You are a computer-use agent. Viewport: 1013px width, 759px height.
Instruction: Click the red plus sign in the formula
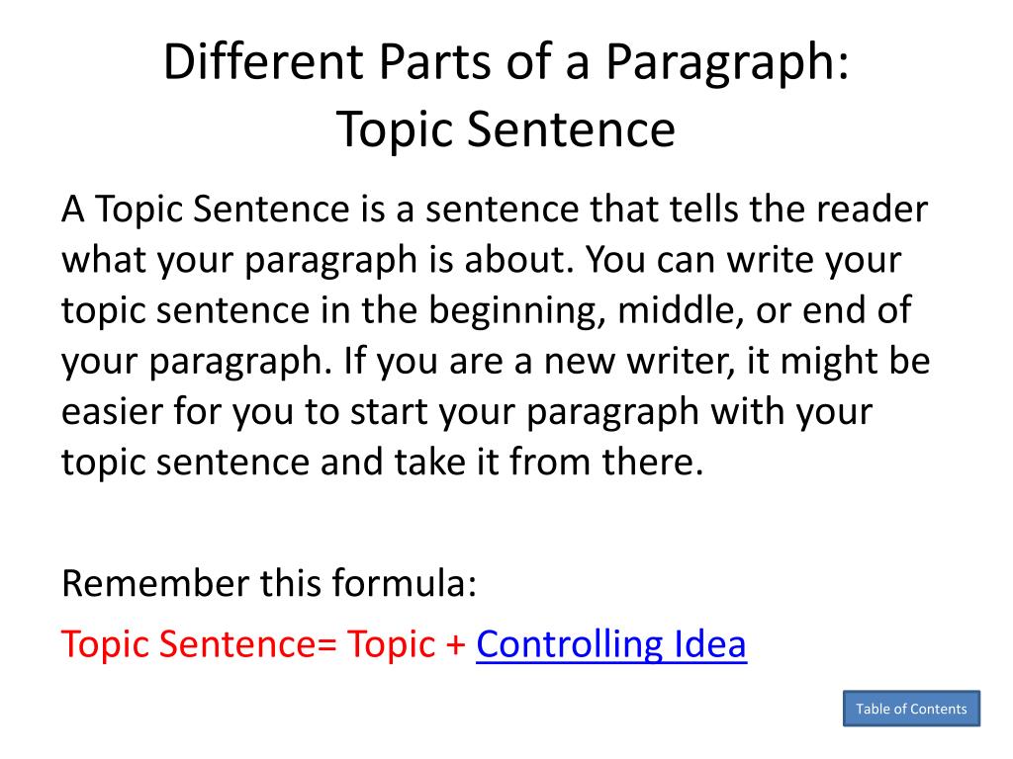pos(455,645)
